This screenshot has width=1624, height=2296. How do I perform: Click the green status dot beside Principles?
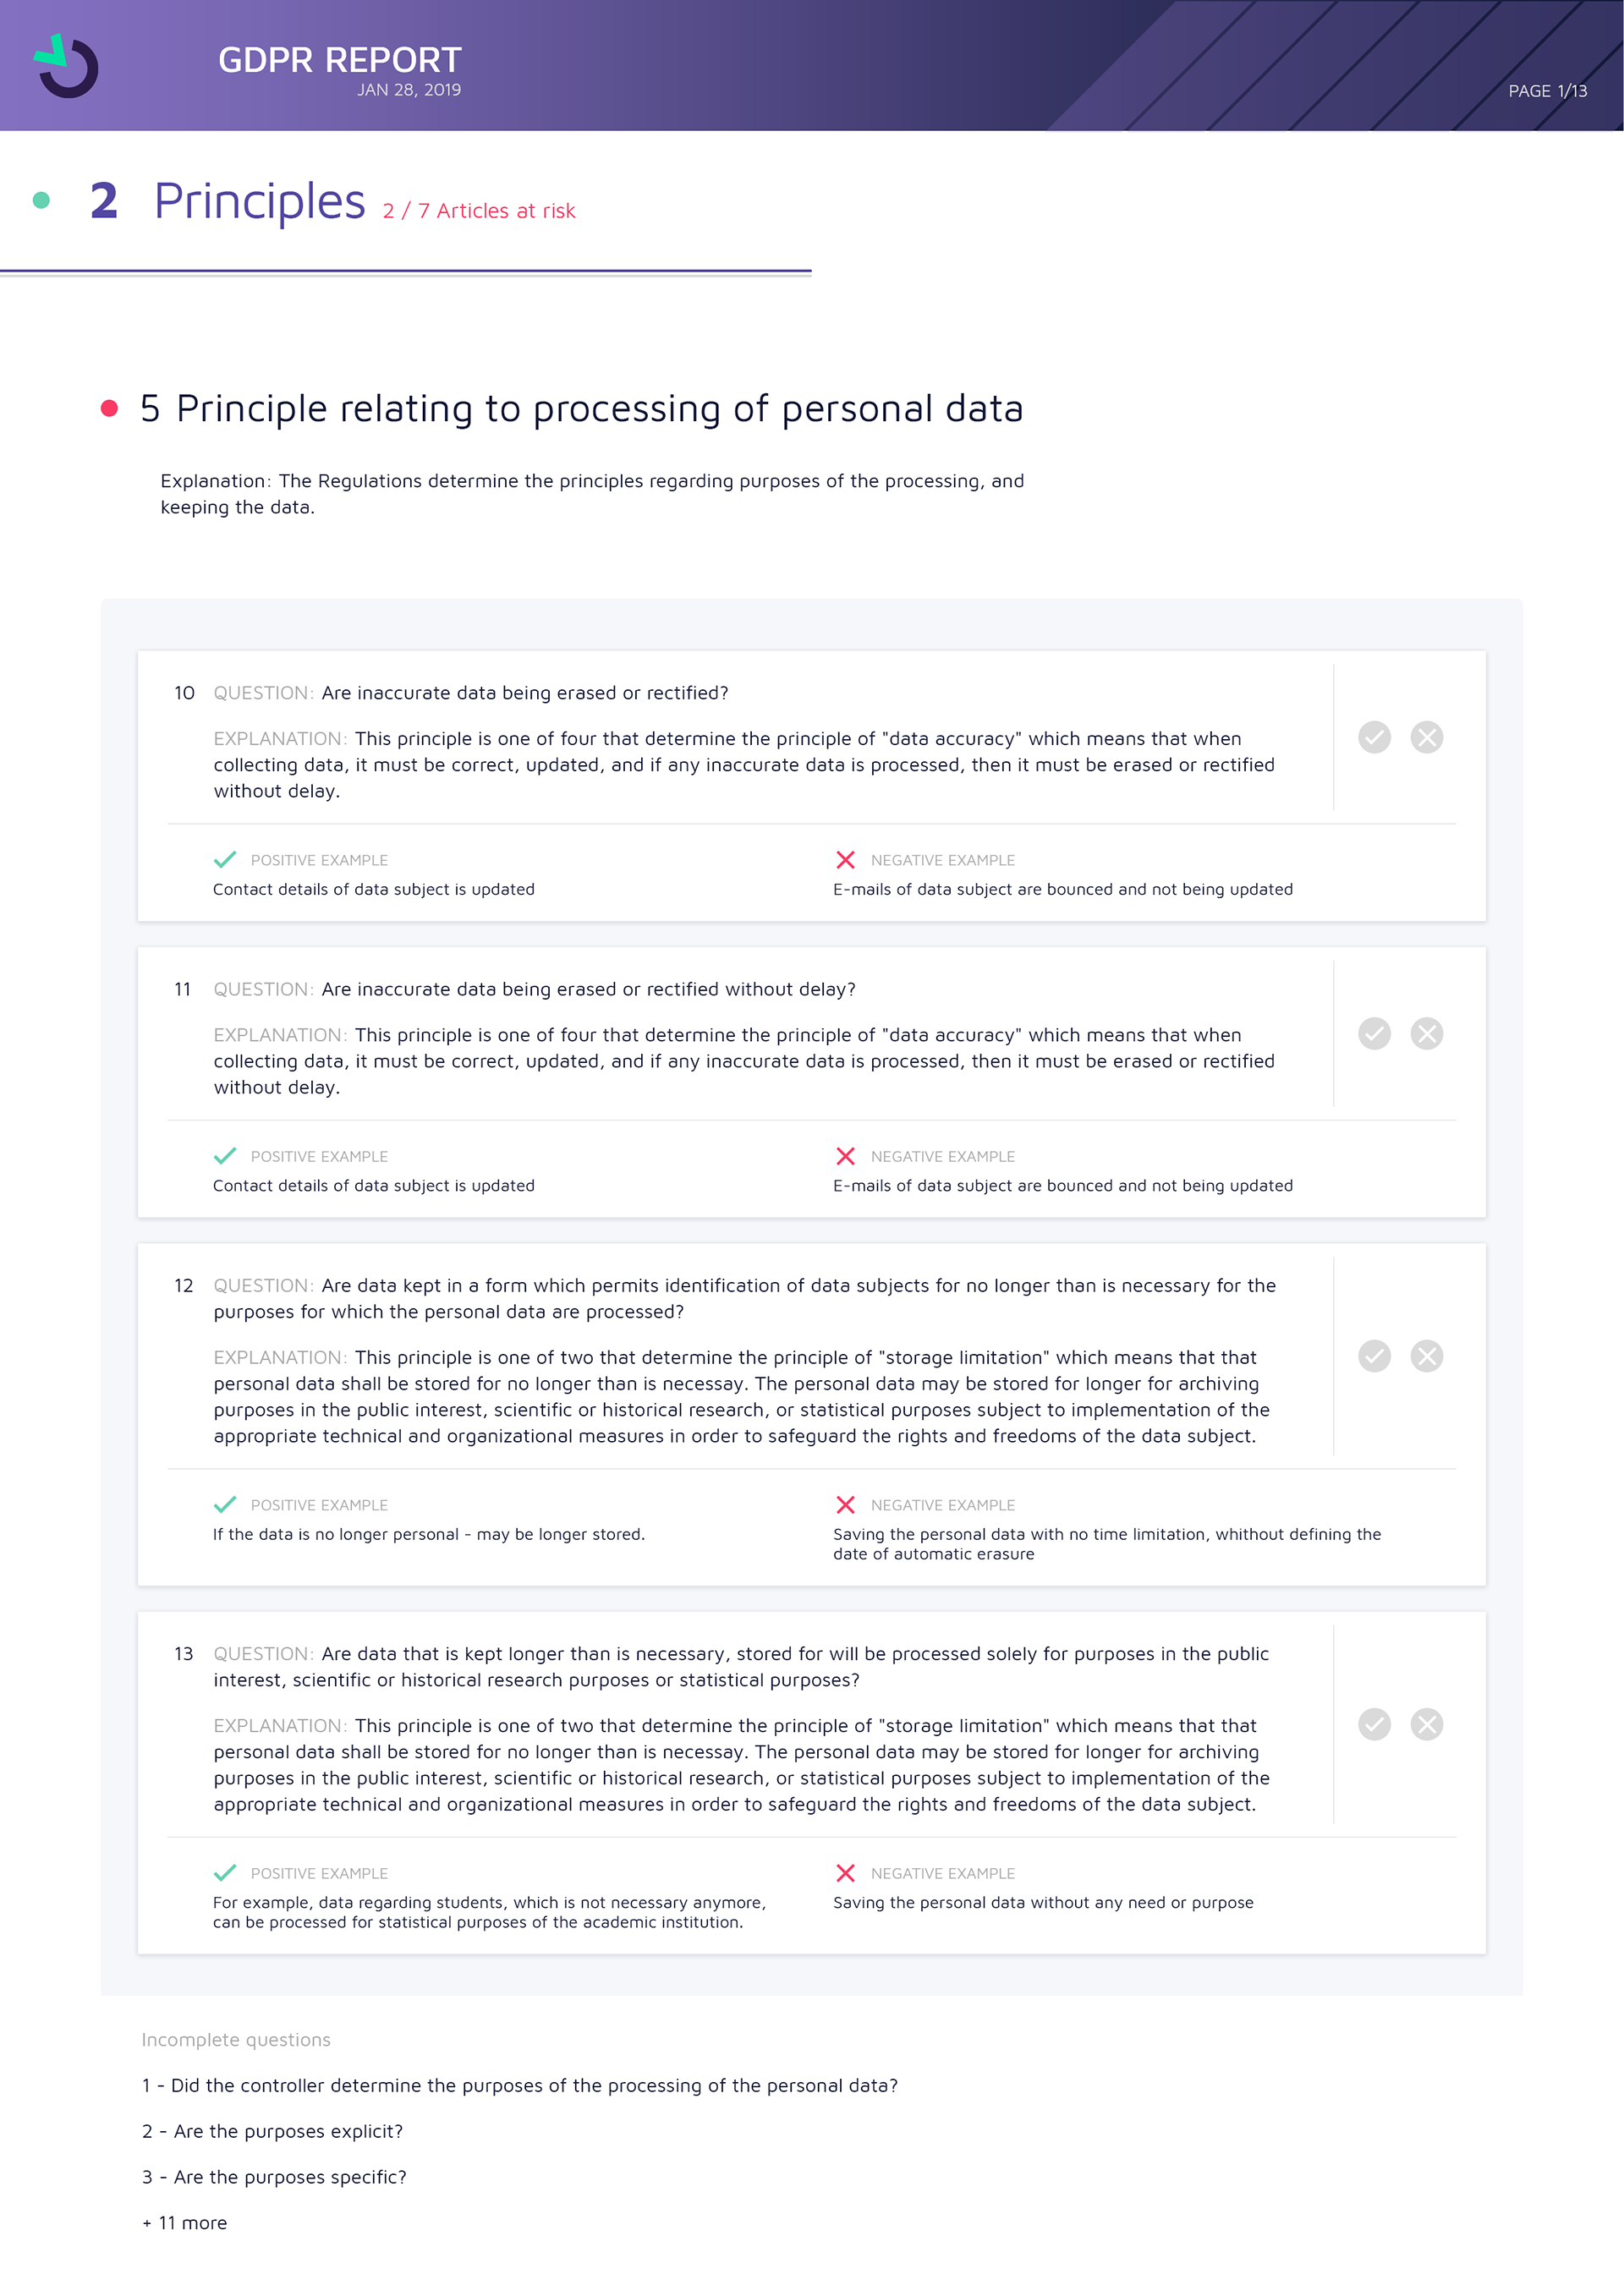tap(41, 200)
